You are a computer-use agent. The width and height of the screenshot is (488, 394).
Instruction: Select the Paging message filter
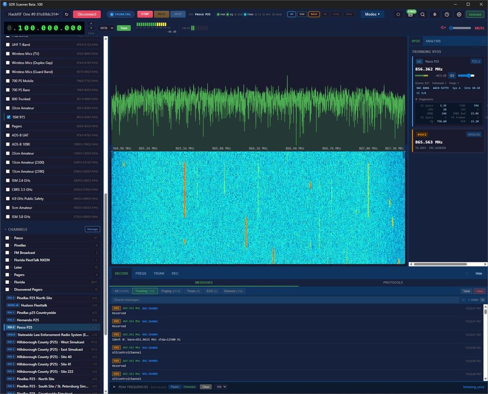point(171,291)
